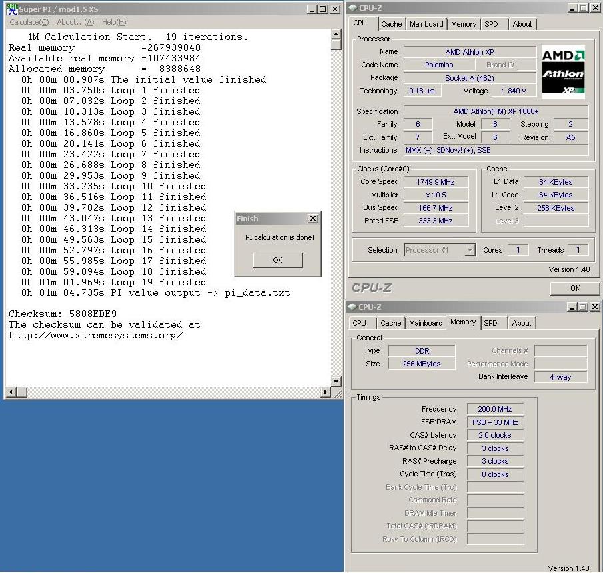
Task: Click the Technology 0.18 um field
Action: coord(422,91)
